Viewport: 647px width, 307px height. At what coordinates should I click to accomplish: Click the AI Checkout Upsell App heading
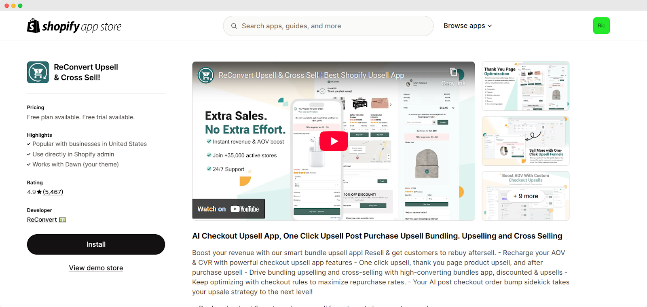point(377,236)
